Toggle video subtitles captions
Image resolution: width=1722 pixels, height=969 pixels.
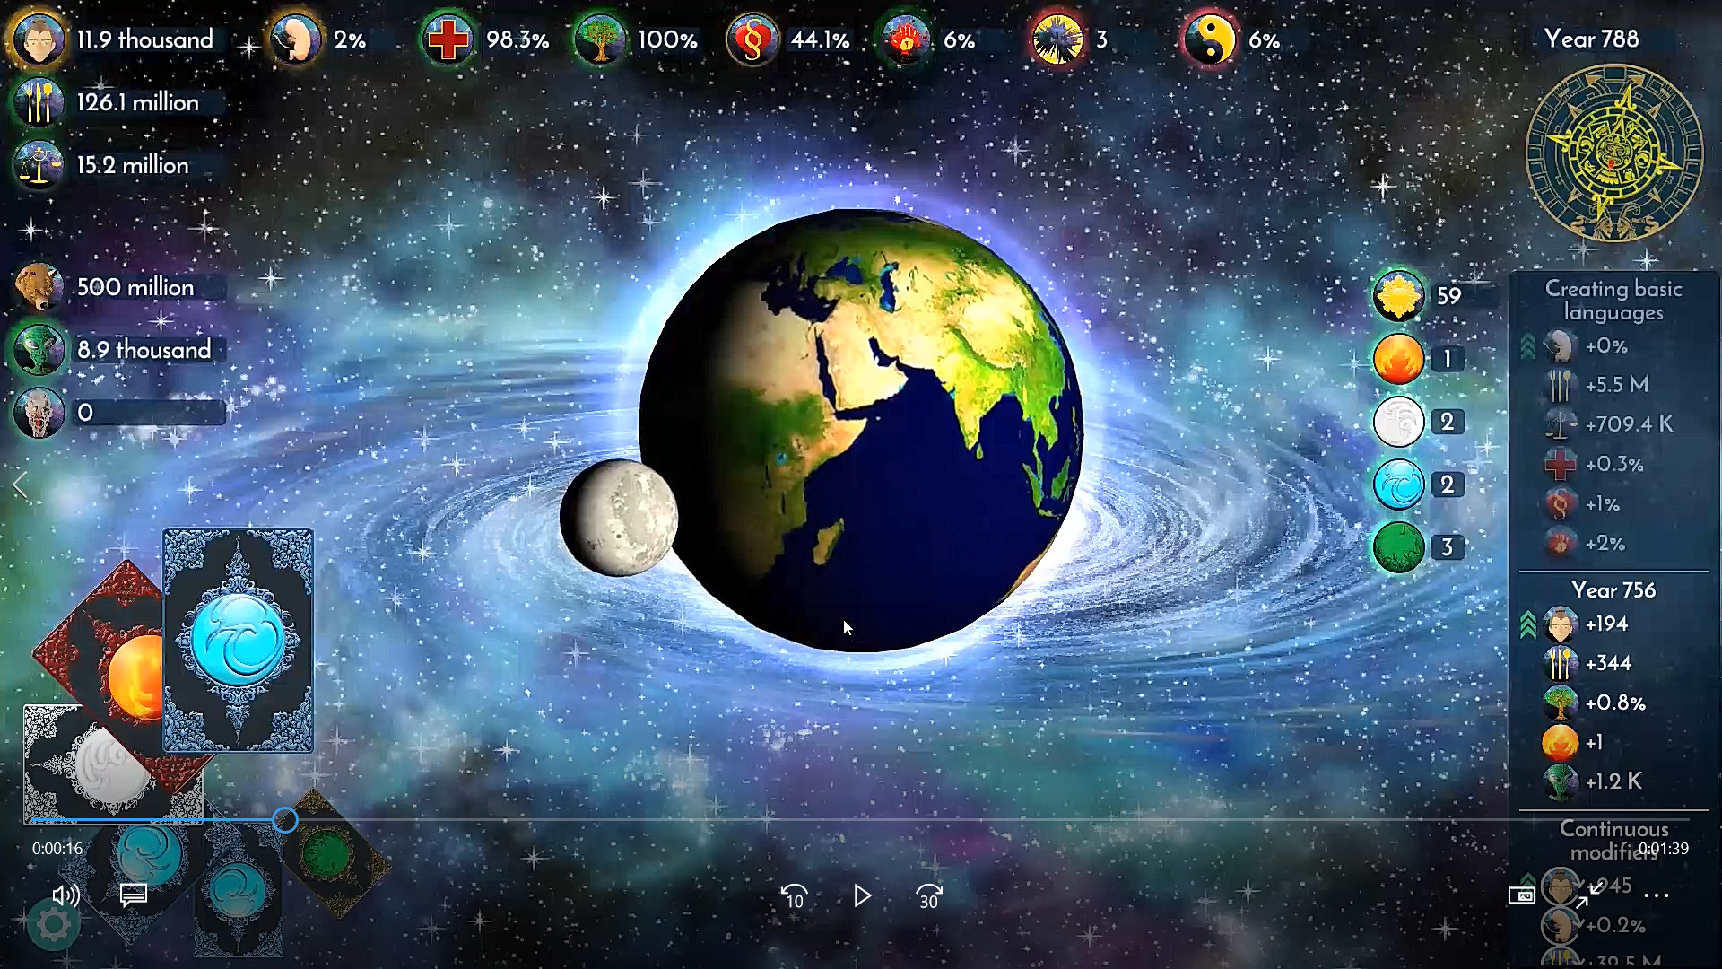134,895
